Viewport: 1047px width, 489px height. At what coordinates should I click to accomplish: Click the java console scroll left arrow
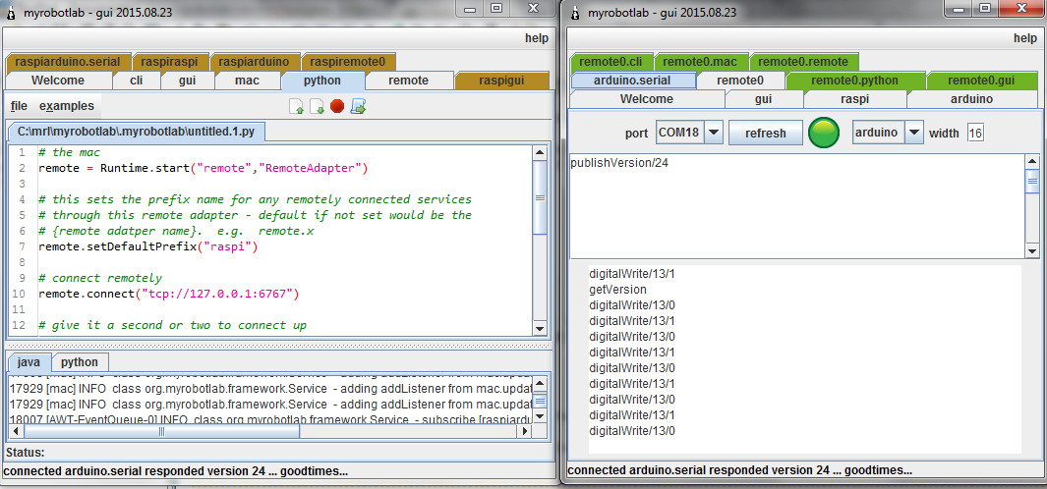(15, 432)
